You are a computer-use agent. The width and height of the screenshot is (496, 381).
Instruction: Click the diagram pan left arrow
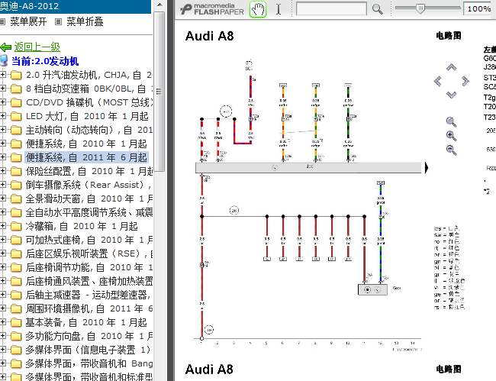coord(438,81)
